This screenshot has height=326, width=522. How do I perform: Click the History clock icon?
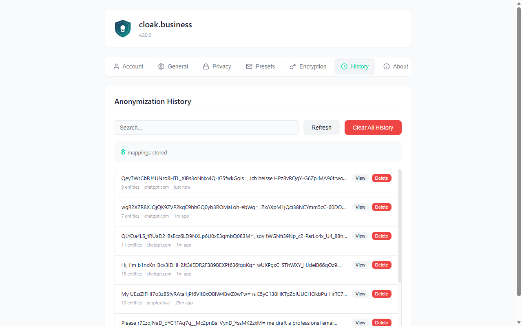click(x=344, y=66)
